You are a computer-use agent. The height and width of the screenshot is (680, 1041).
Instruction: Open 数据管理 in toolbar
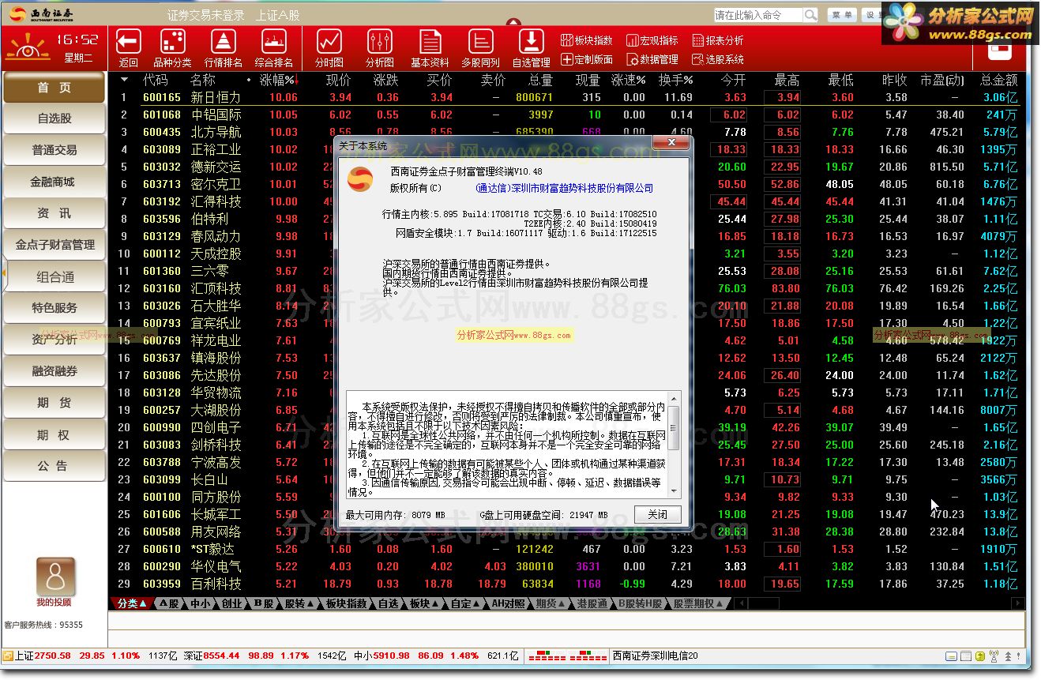pos(652,59)
